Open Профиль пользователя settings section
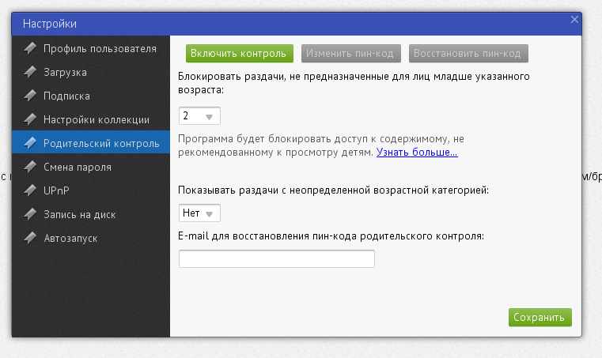Image resolution: width=602 pixels, height=358 pixels. [x=91, y=48]
